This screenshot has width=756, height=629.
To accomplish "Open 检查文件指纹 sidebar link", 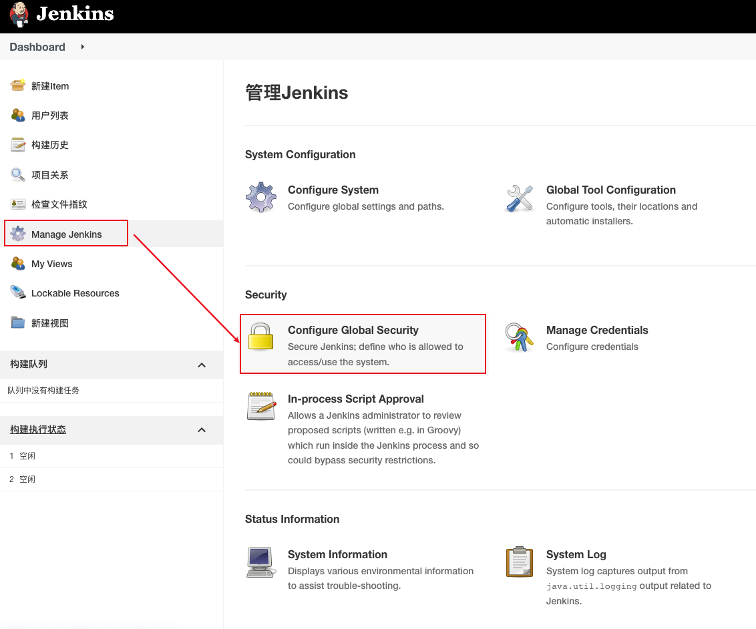I will click(59, 204).
